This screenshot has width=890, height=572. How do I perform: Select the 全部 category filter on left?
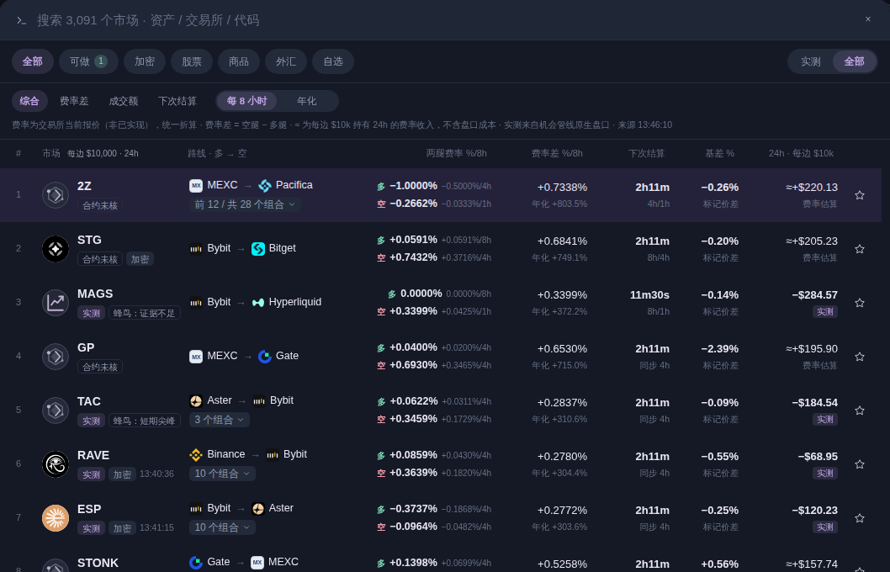(32, 61)
